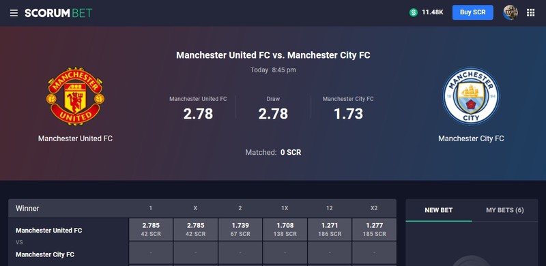Choose the 1.271 odds for 12
The width and height of the screenshot is (546, 266).
330,229
